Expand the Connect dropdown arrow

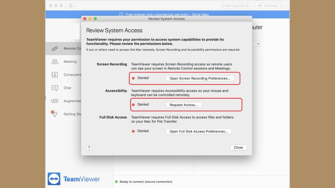[284, 6]
